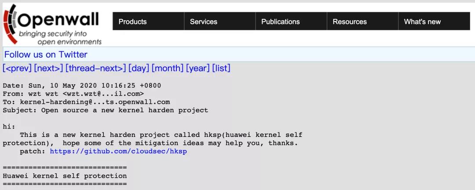The image size is (475, 190).
Task: Click the Openwall logo icon
Action: click(x=11, y=24)
